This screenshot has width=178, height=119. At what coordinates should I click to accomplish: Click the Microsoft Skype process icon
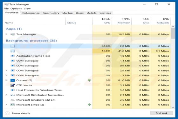click(12, 105)
